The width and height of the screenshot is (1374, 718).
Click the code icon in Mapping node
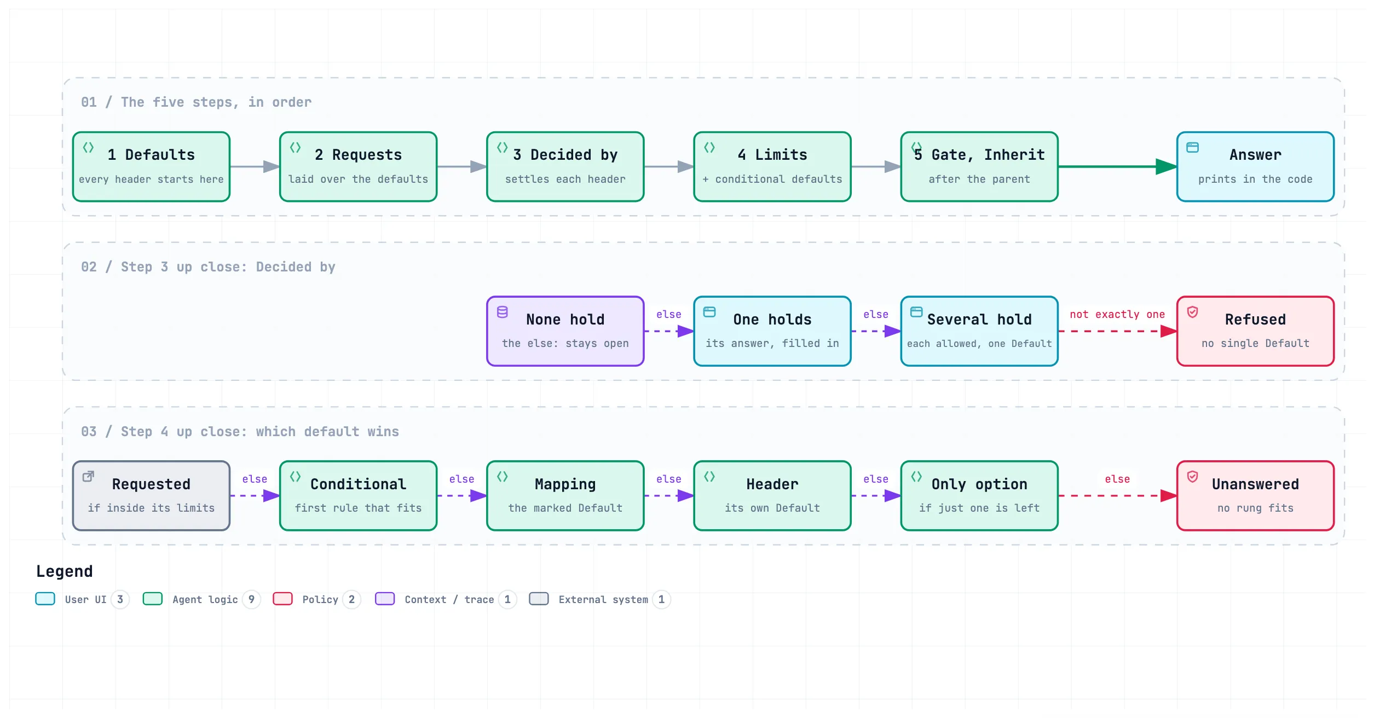(x=503, y=477)
